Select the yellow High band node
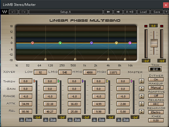Screen dimensions: 169x127 point(116,43)
